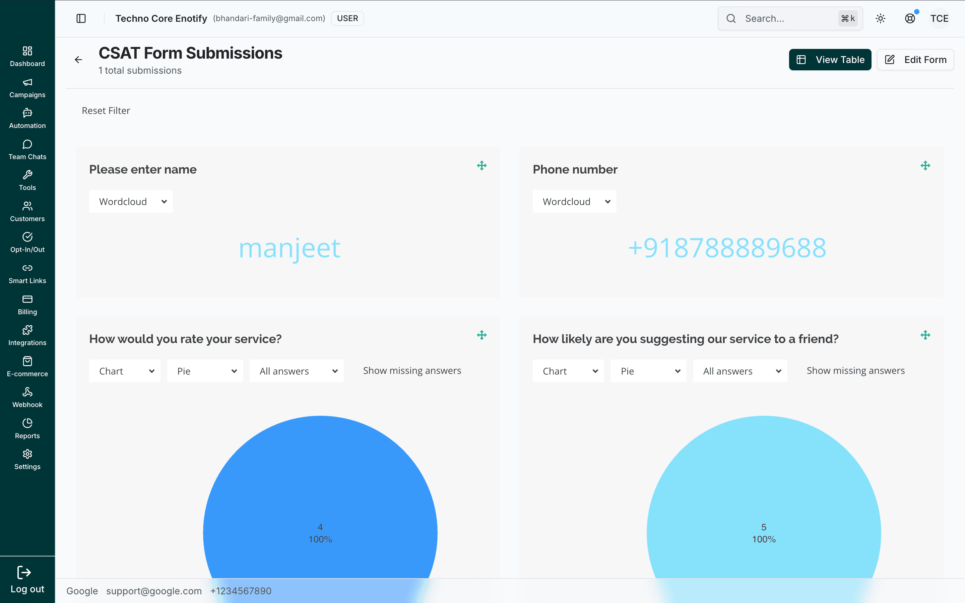Open Wordcloud dropdown under Please enter name
The height and width of the screenshot is (603, 965).
(131, 201)
